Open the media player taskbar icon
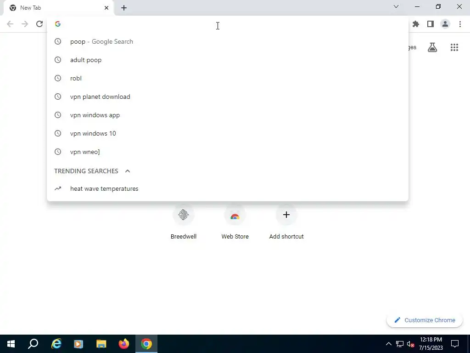 coord(78,344)
